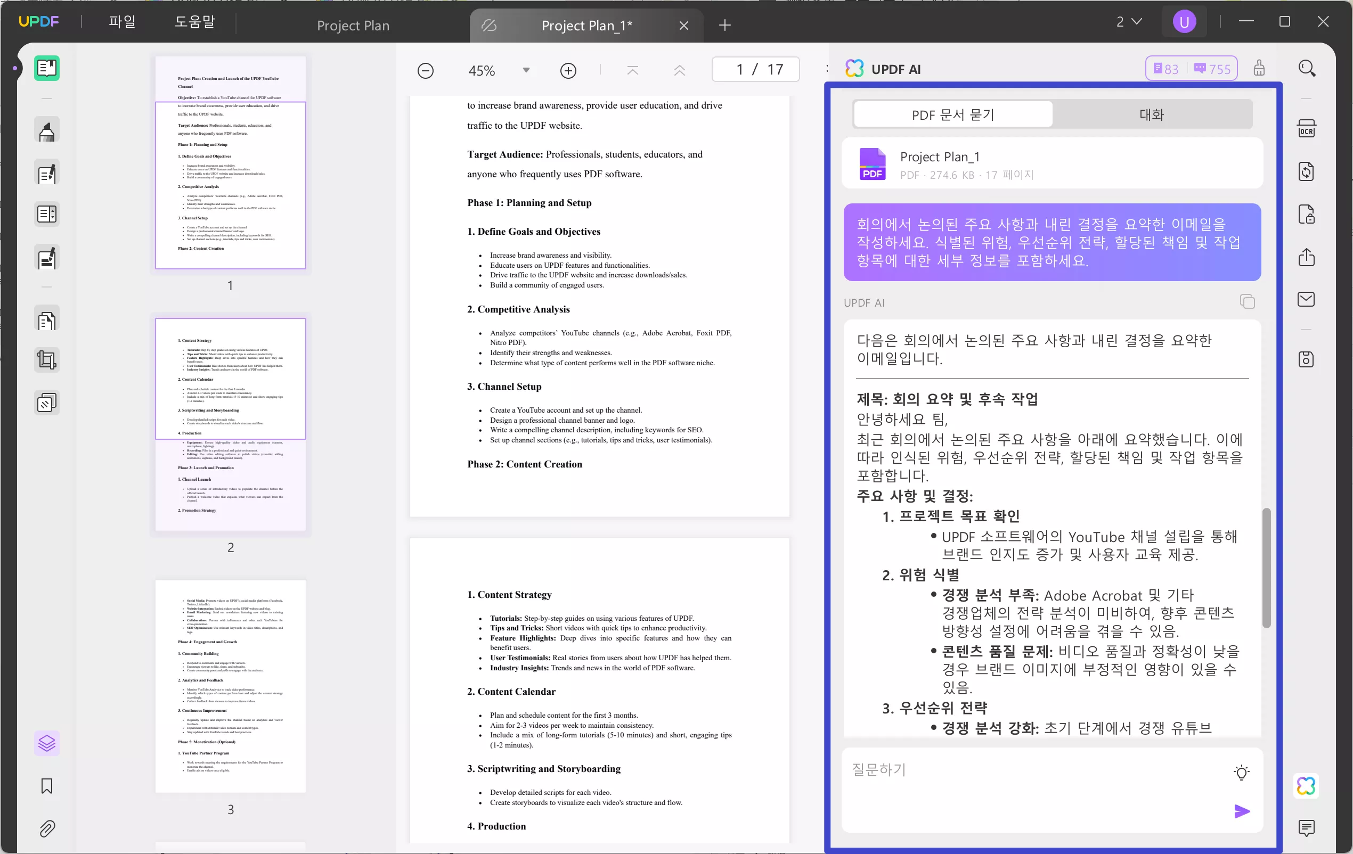Open the Fill and Sign tool
This screenshot has width=1353, height=854.
point(47,258)
